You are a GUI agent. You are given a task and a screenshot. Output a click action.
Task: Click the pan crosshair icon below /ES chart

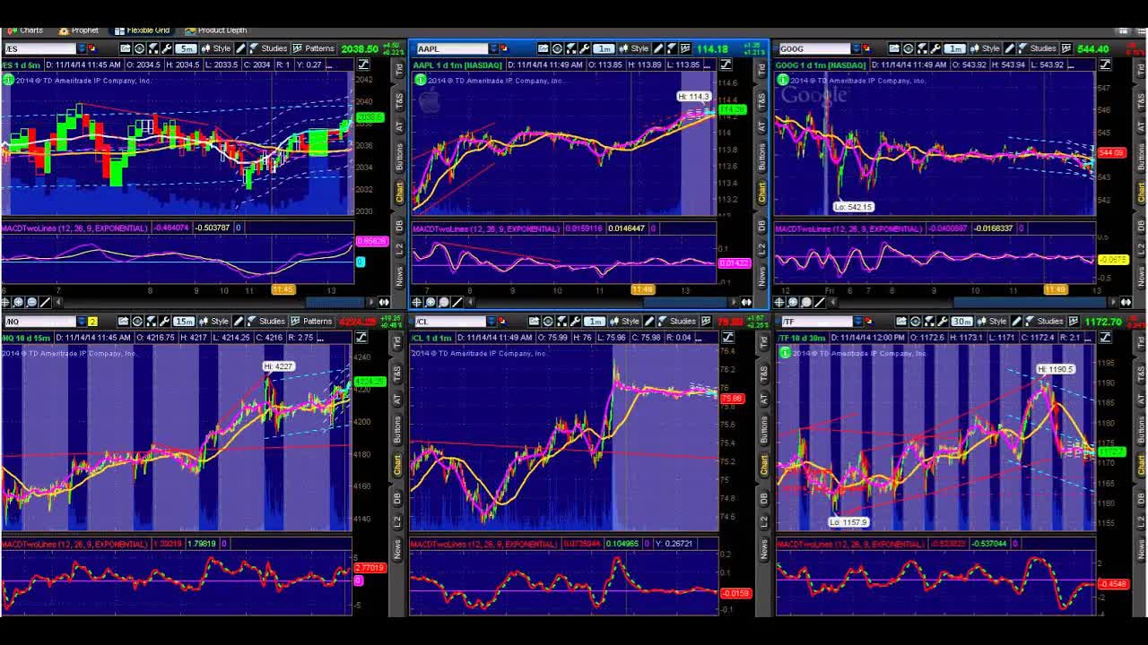click(x=5, y=302)
